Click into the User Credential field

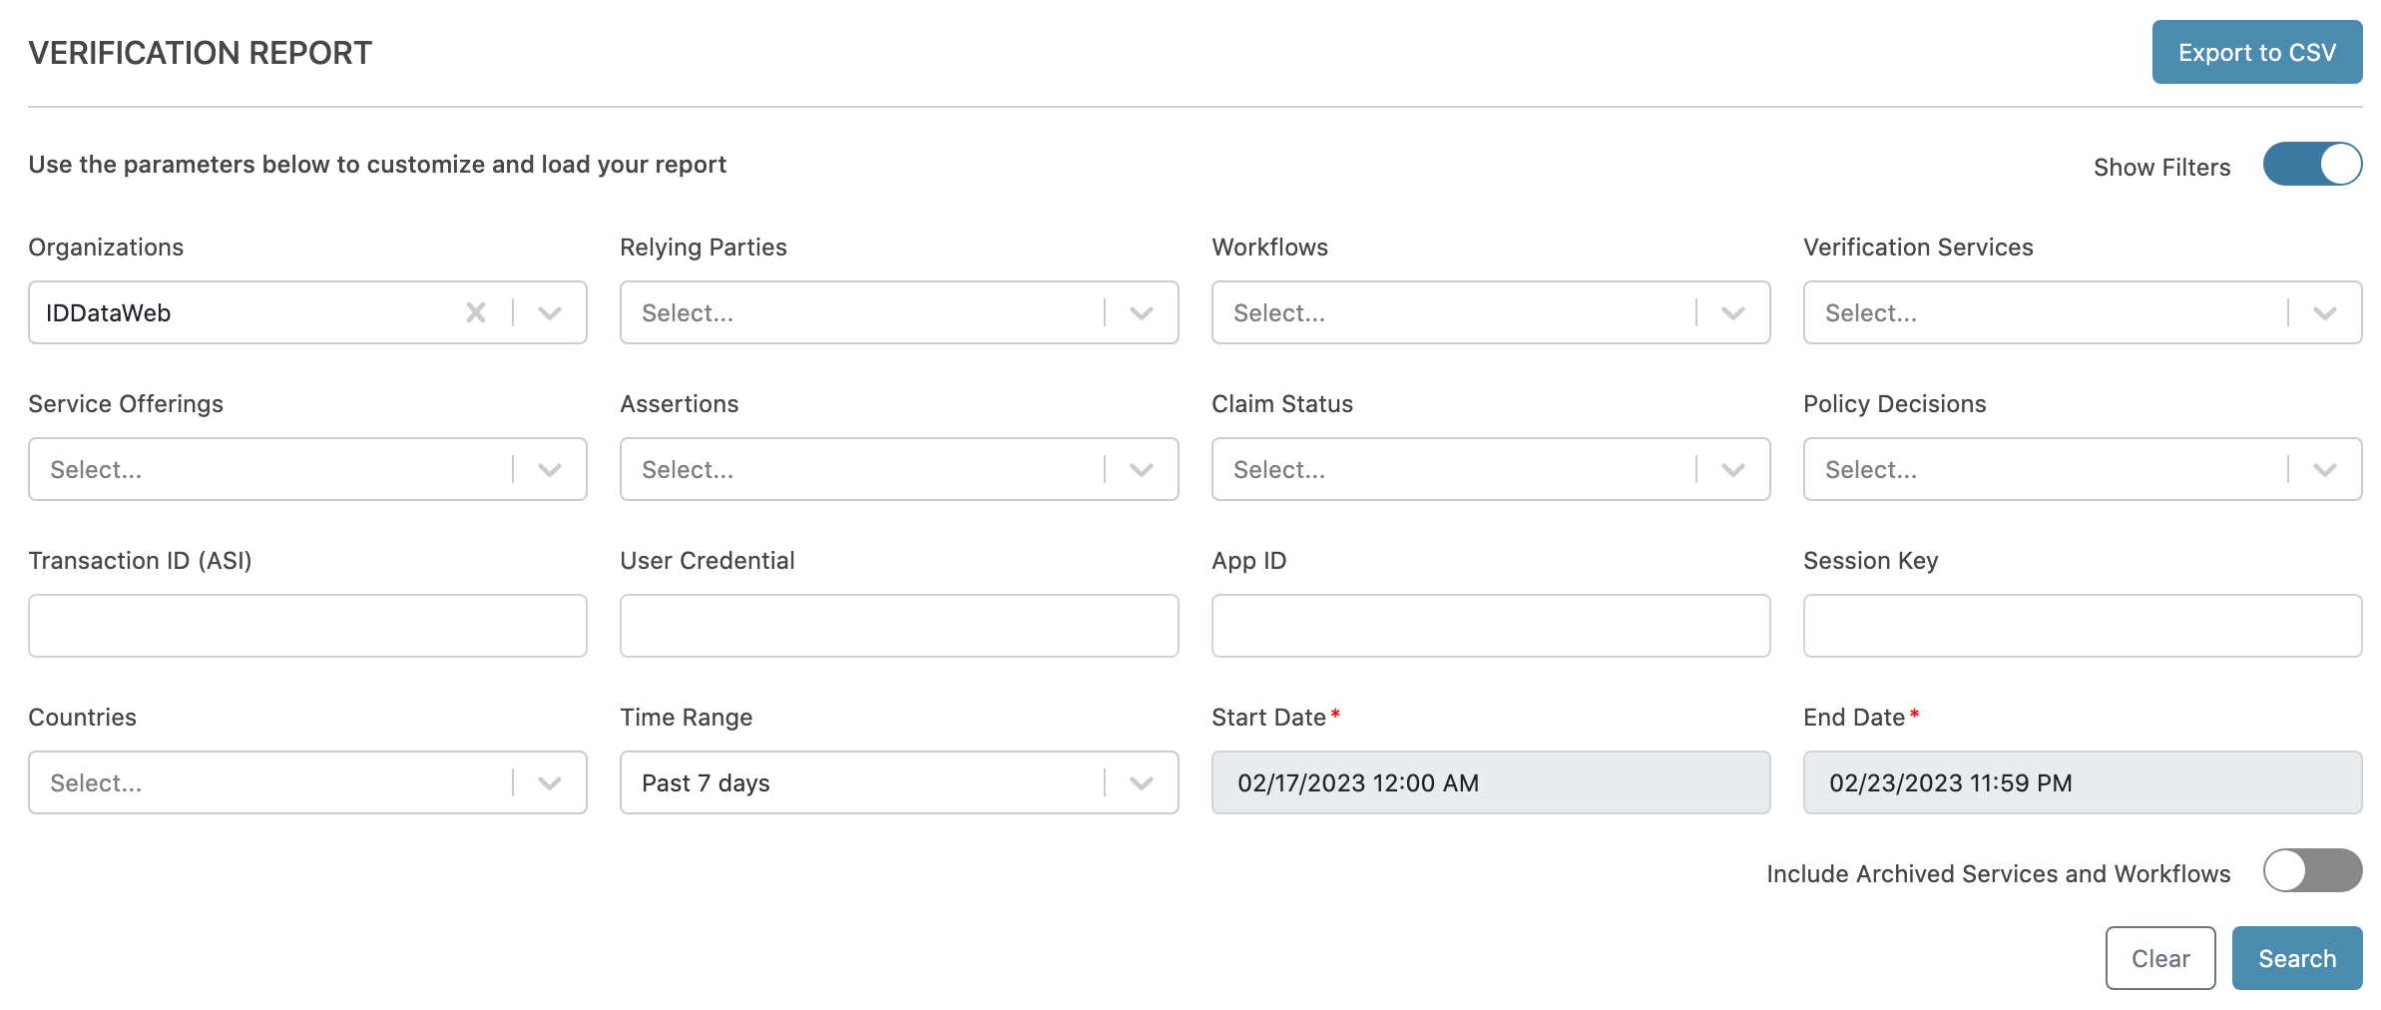pos(898,627)
